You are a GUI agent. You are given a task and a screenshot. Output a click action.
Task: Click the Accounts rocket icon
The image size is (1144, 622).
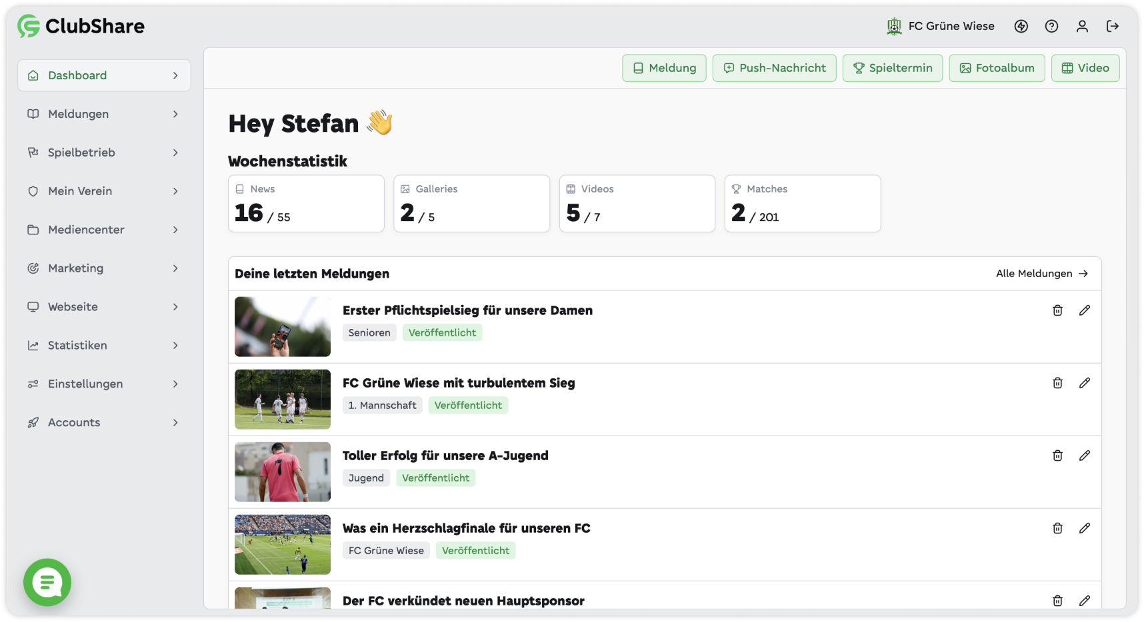[33, 423]
